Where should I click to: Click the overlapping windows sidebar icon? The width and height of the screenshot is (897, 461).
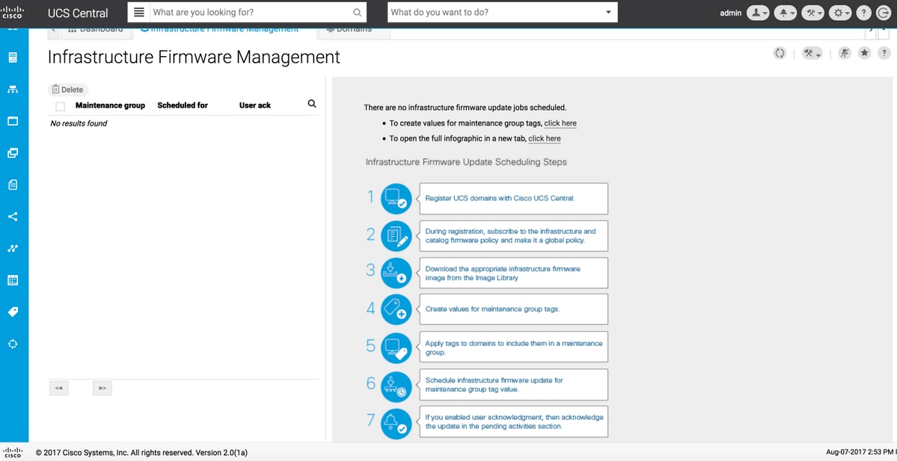13,153
